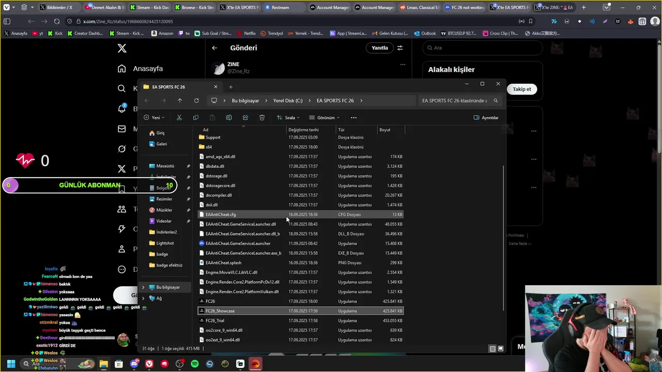Click the Share icon in Explorer toolbar
The height and width of the screenshot is (372, 662).
pyautogui.click(x=245, y=117)
